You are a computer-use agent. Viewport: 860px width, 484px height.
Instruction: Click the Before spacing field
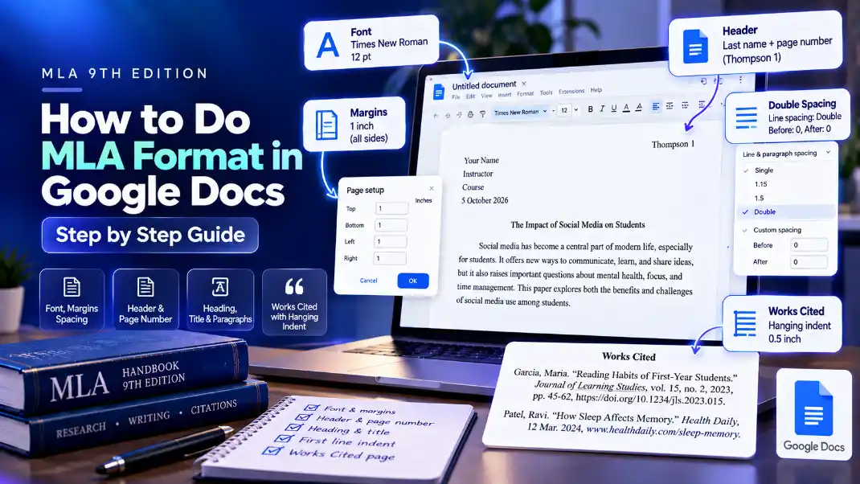click(x=809, y=245)
